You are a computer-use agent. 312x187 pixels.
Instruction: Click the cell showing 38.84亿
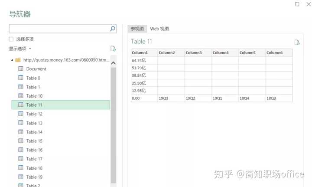point(144,75)
